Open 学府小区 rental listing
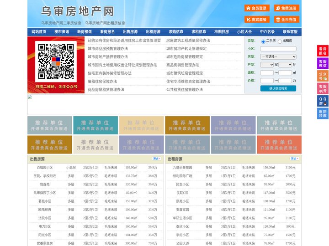 (182, 235)
